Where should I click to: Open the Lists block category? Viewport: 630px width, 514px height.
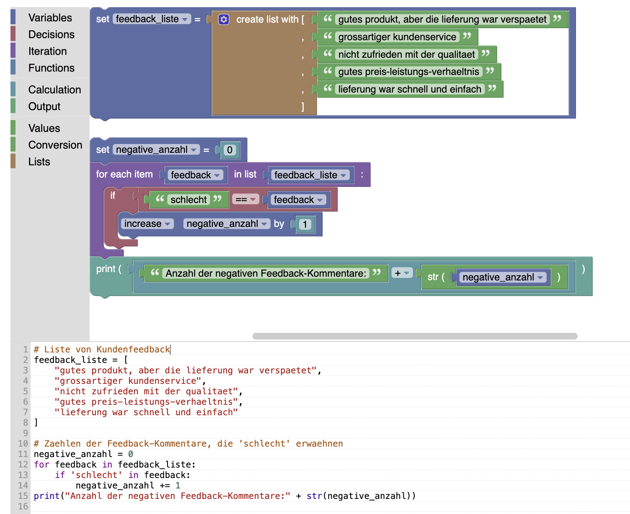coord(39,162)
